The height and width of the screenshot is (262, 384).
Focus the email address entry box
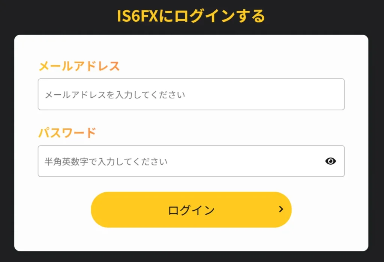pyautogui.click(x=191, y=94)
